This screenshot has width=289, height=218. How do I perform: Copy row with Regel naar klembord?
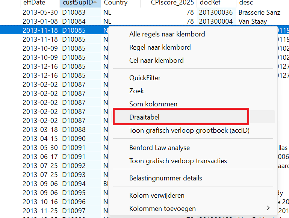[x=160, y=47]
